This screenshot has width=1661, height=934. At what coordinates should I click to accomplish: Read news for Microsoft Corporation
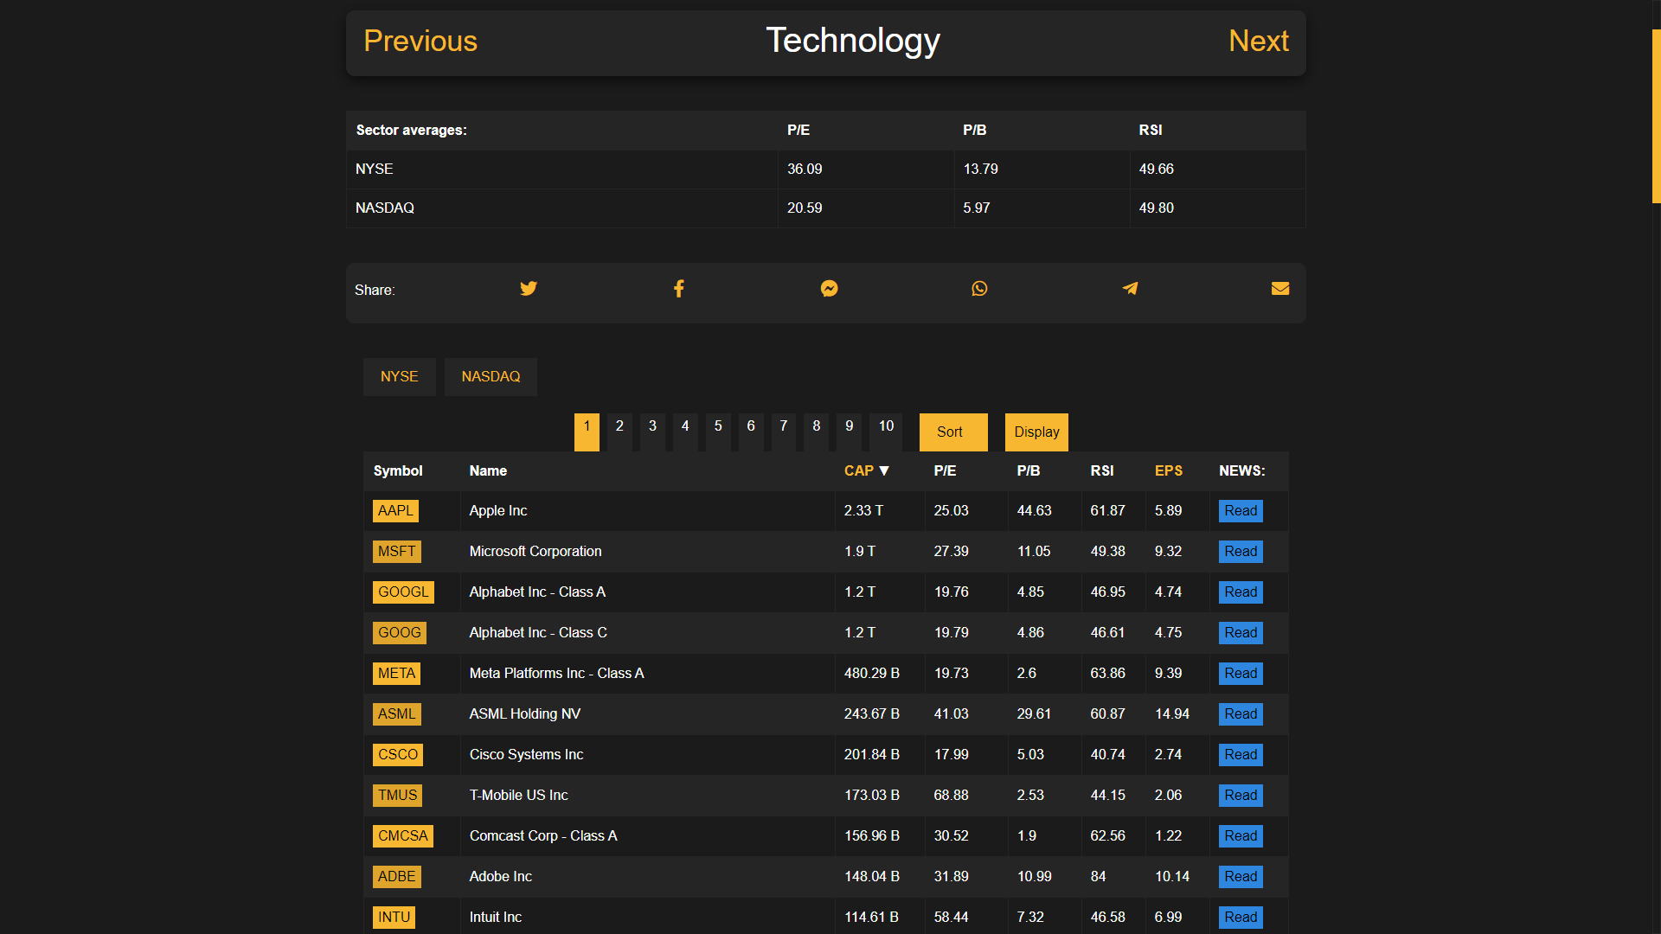pyautogui.click(x=1240, y=552)
